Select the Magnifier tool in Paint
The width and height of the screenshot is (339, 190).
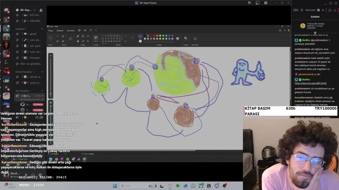(88, 41)
